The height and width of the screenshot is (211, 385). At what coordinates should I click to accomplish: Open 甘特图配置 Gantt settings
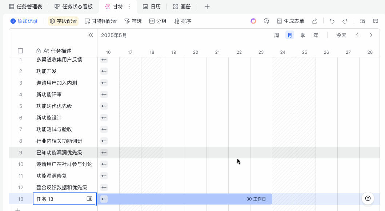tap(101, 21)
